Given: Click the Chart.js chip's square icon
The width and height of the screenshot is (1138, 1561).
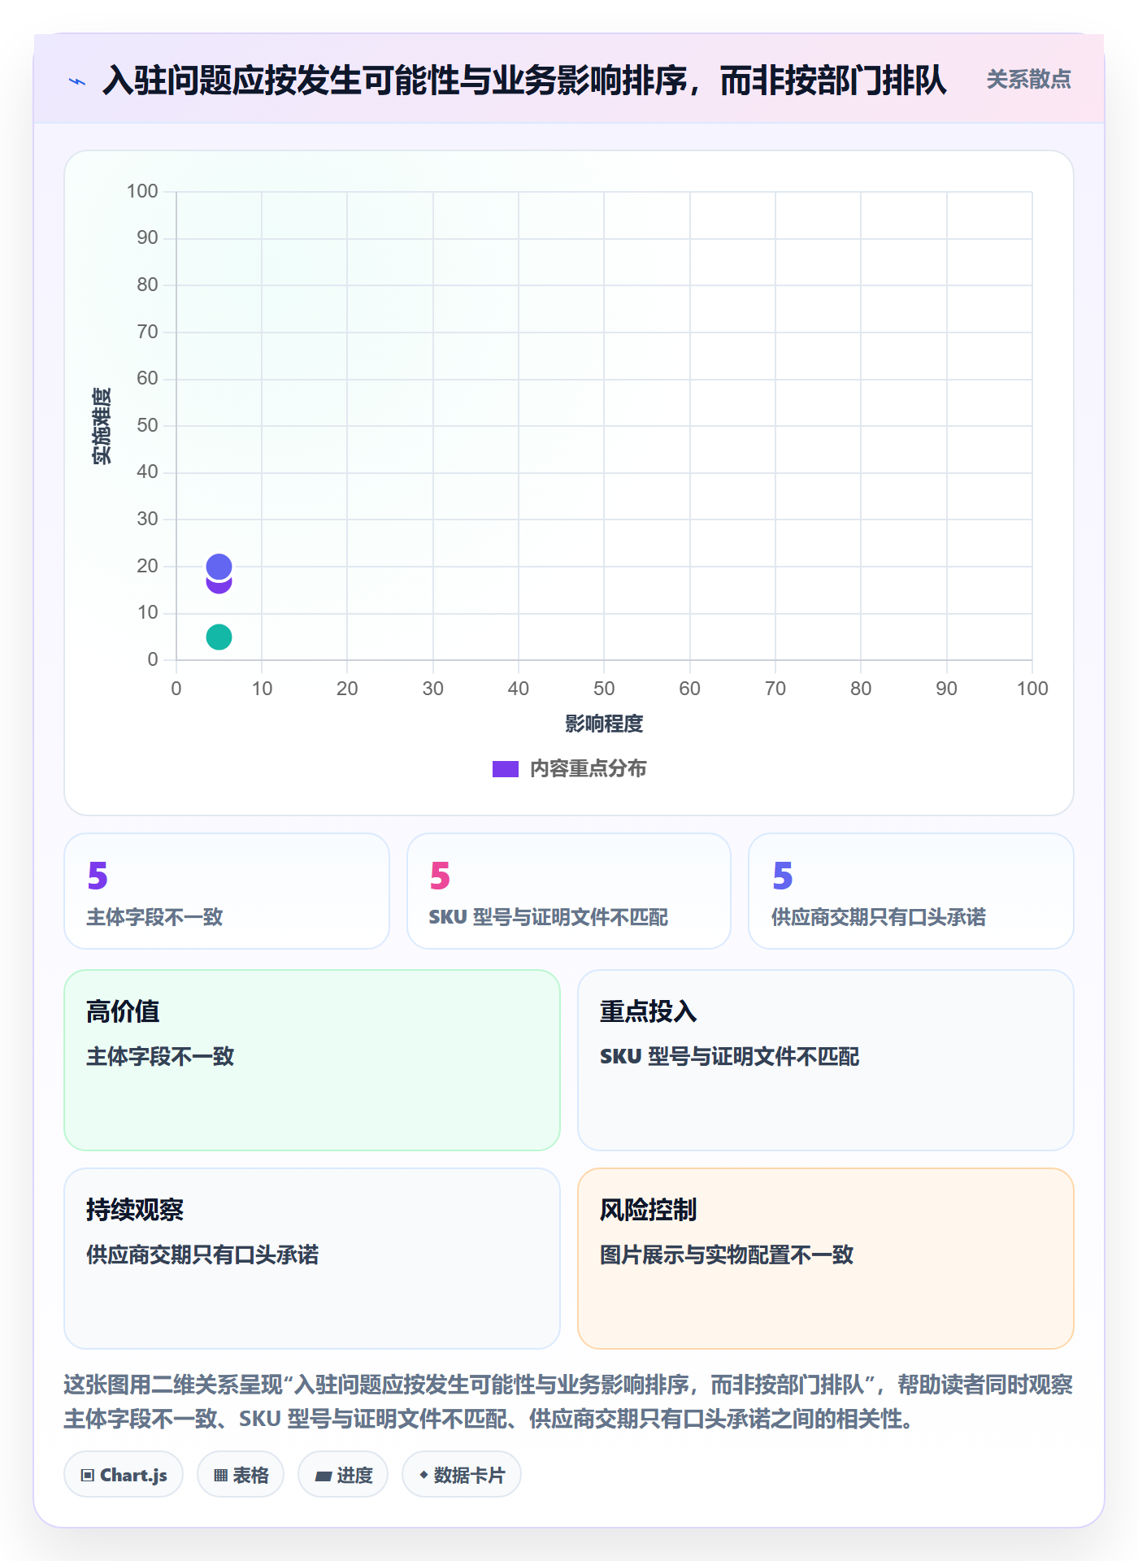Looking at the screenshot, I should [88, 1476].
